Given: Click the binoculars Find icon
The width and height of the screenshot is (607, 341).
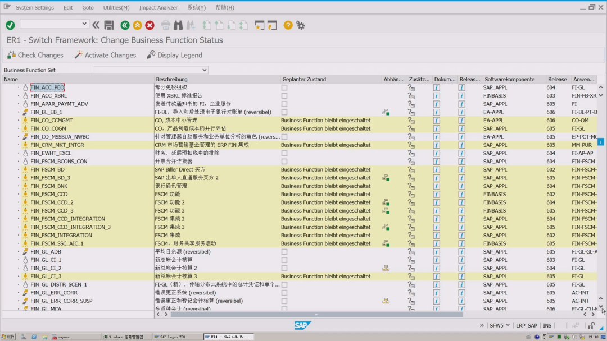Looking at the screenshot, I should 178,25.
